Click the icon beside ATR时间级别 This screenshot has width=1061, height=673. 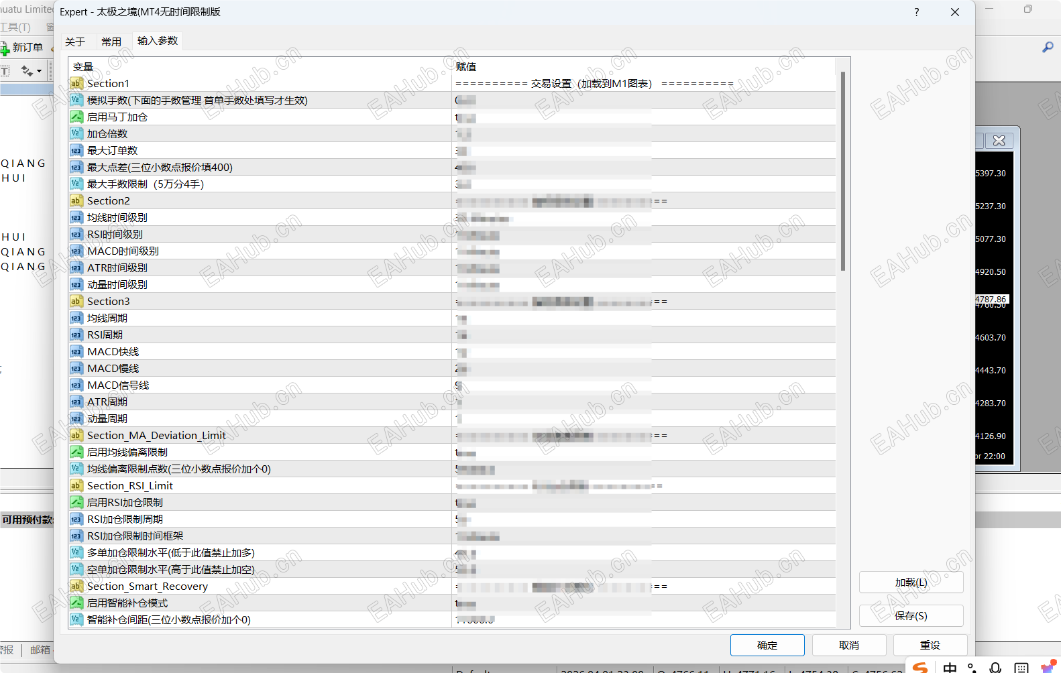pyautogui.click(x=76, y=267)
